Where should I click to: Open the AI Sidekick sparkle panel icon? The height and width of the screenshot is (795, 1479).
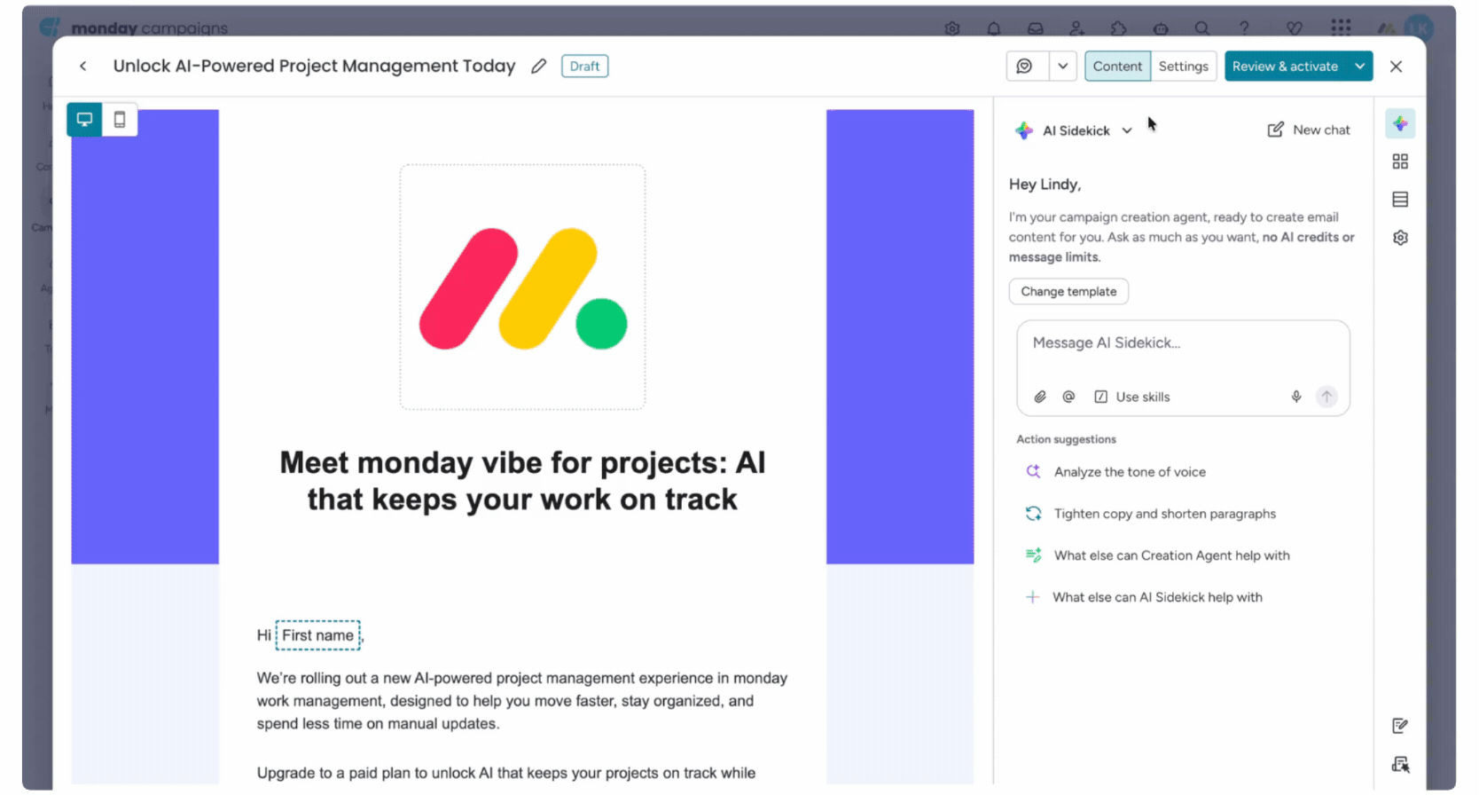coord(1400,124)
